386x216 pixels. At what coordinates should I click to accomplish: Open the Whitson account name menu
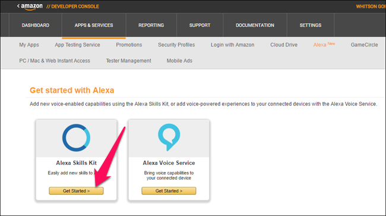371,7
